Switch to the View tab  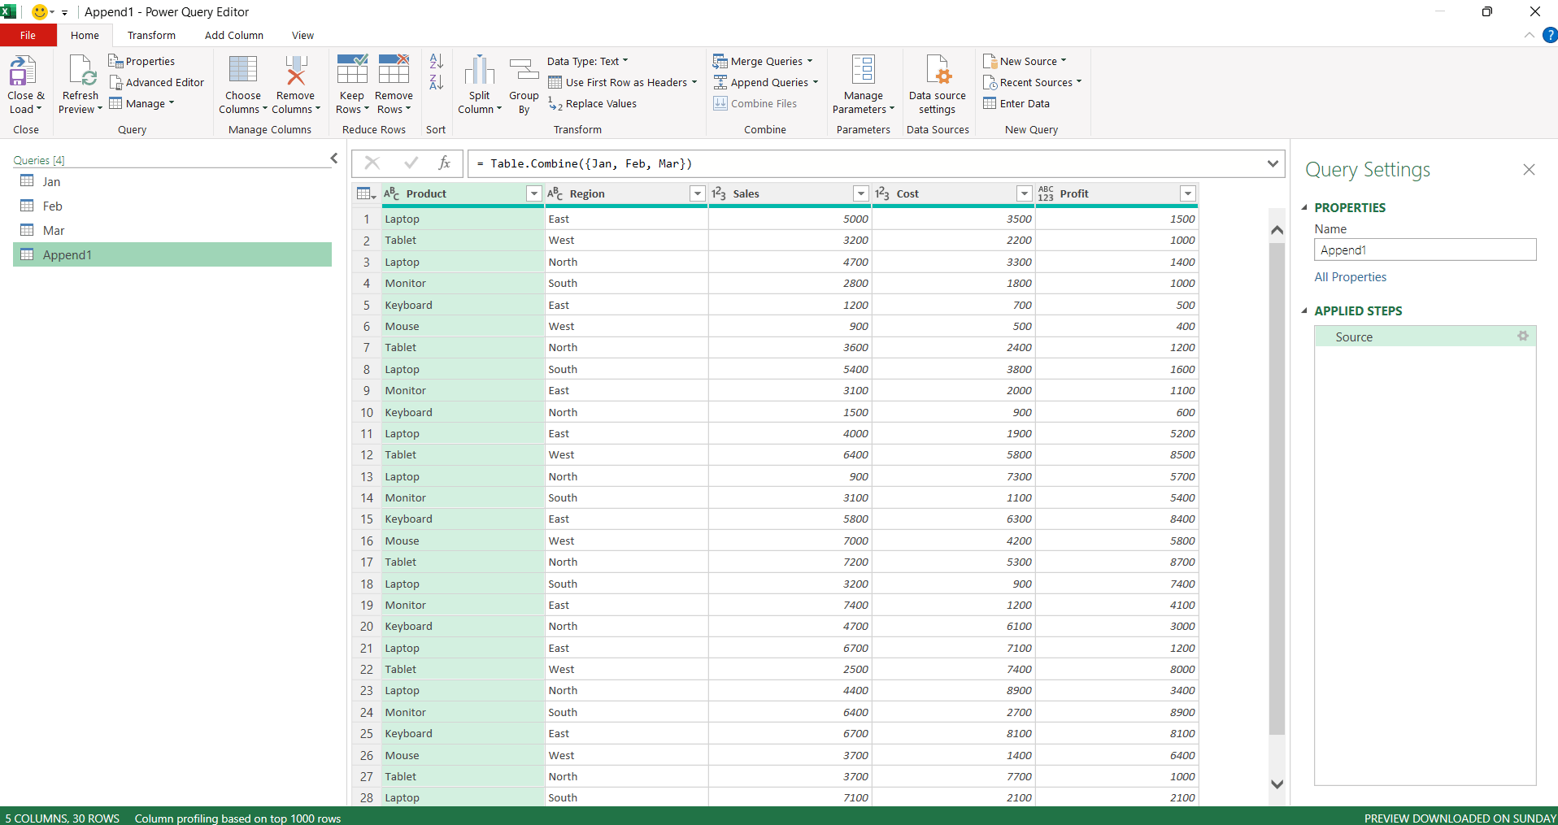click(x=302, y=35)
